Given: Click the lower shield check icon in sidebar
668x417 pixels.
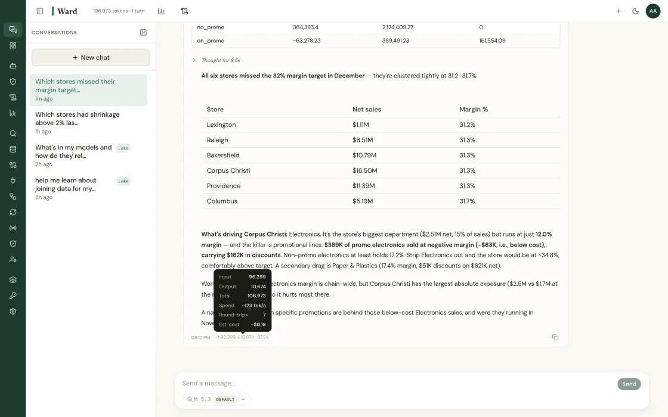Looking at the screenshot, I should coord(13,244).
